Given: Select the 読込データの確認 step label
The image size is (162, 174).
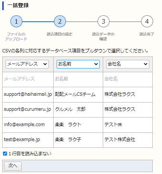Looking at the screenshot, I should pyautogui.click(x=103, y=36).
